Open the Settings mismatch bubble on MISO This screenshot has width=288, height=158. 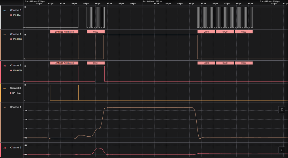coord(64,32)
